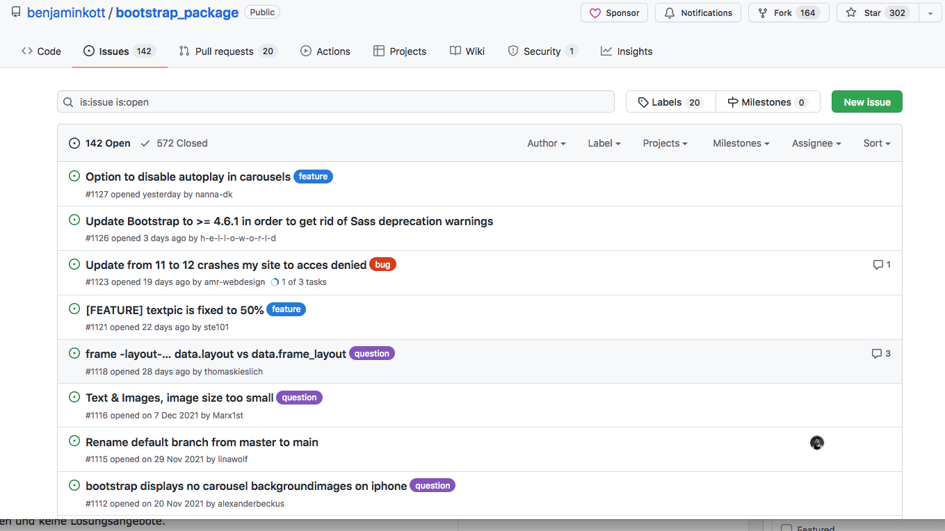Switch to the Pull requests tab

coord(227,51)
